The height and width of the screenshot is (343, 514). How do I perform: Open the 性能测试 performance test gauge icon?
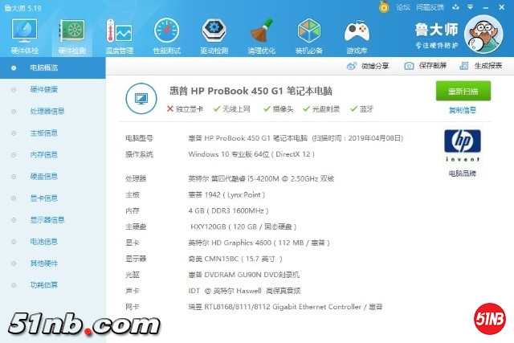(x=167, y=34)
